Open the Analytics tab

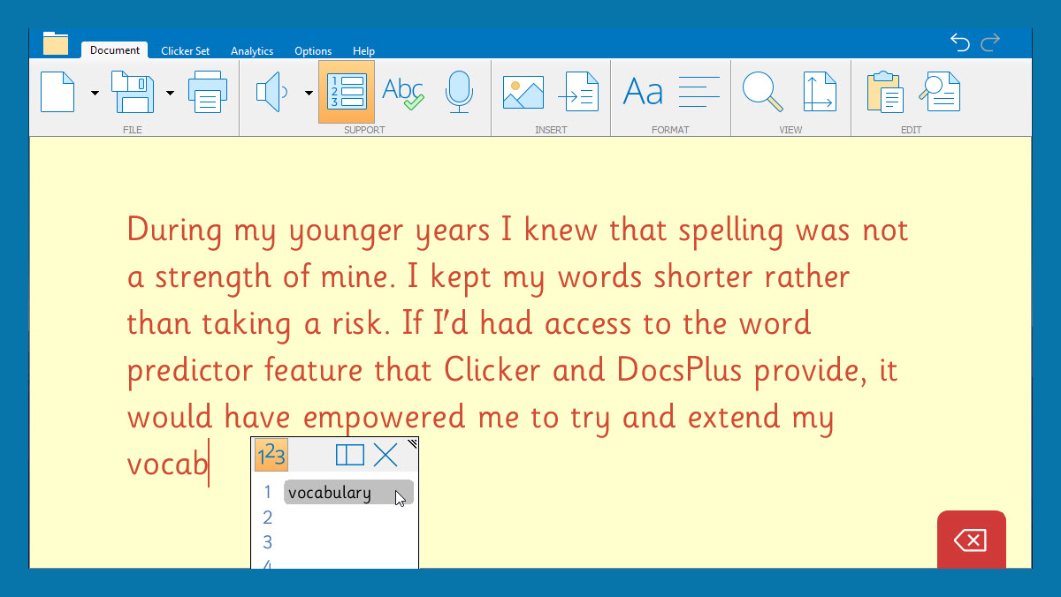(252, 51)
